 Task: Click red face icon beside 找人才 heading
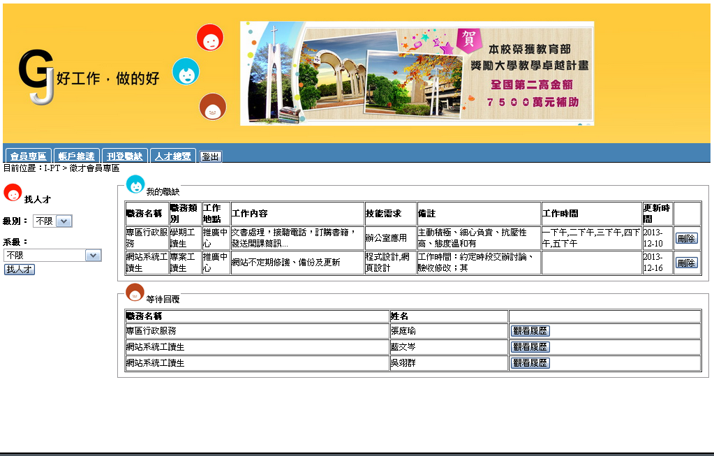pyautogui.click(x=13, y=193)
